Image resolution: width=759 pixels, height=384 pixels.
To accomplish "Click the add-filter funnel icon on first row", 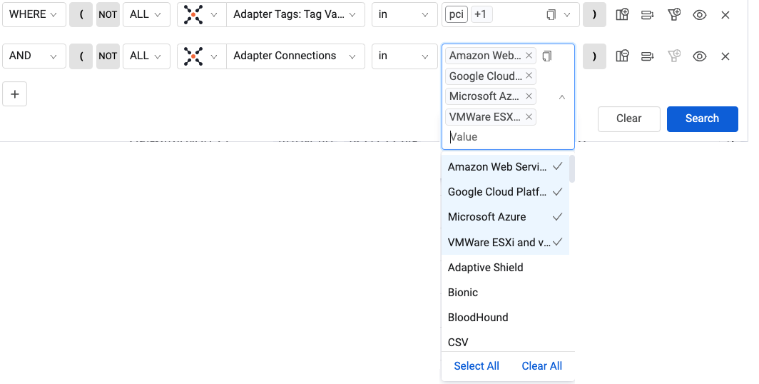I will pos(674,14).
